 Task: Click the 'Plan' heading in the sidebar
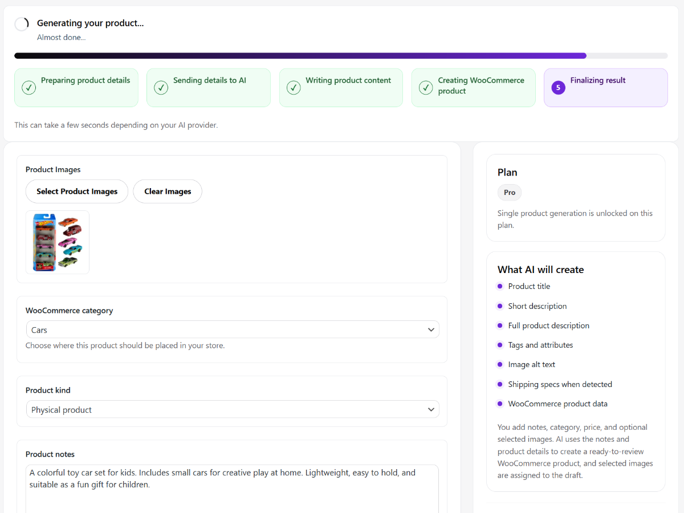(507, 172)
